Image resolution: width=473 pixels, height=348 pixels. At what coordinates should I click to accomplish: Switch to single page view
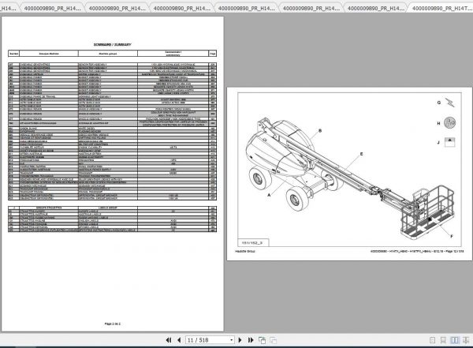tap(432, 340)
